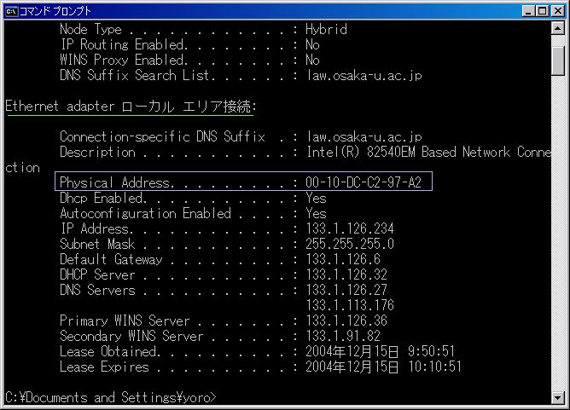Maximize the command prompt window
The width and height of the screenshot is (570, 410).
pos(540,10)
